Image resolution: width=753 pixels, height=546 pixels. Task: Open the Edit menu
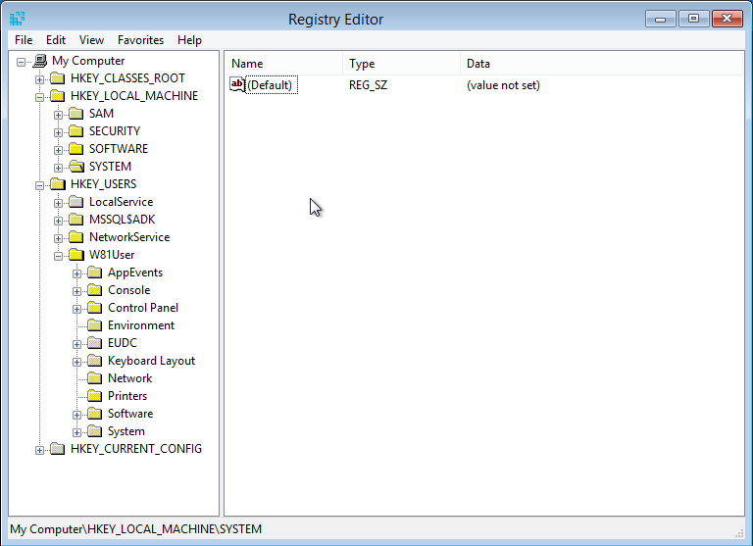tap(56, 40)
